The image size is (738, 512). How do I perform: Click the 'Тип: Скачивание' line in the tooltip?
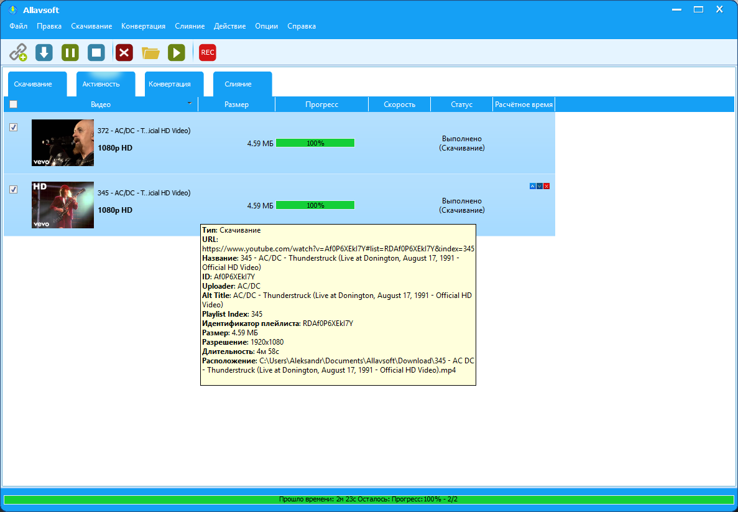pos(231,230)
